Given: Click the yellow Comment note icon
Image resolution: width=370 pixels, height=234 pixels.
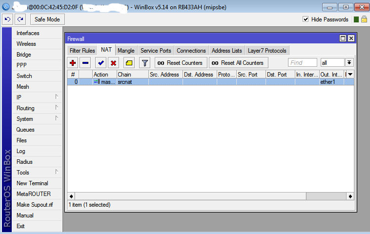Looking at the screenshot, I should (x=129, y=63).
